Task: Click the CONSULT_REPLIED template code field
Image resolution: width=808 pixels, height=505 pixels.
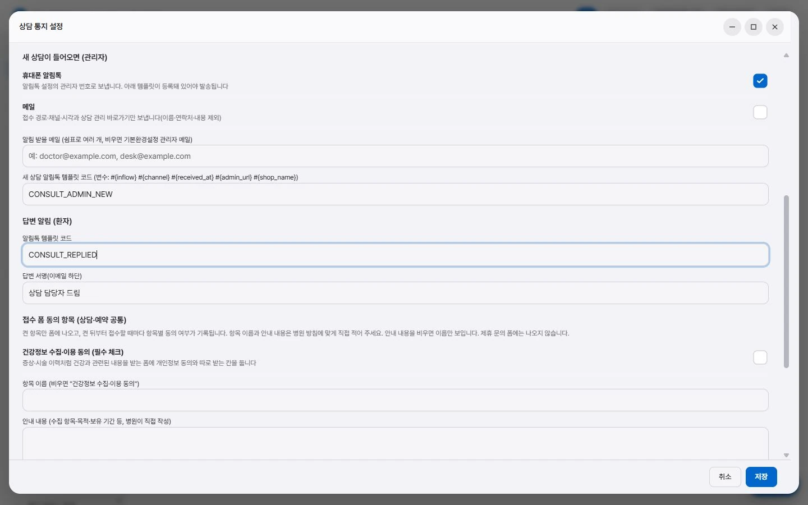Action: (x=396, y=255)
